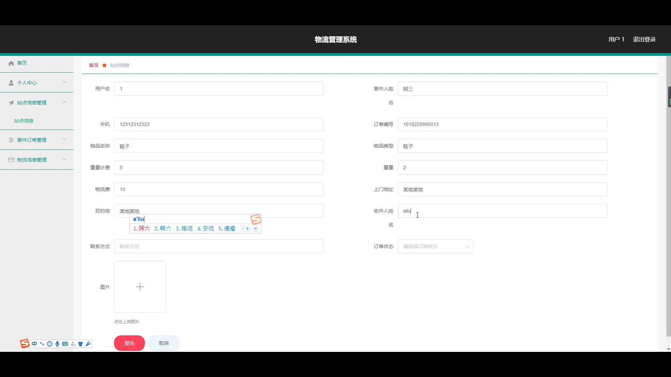Click 退出登录 logout link
Viewport: 671px width, 377px height.
(x=644, y=39)
